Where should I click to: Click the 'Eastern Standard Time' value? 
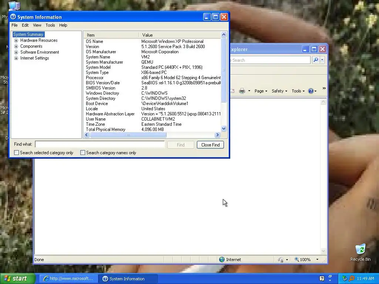(x=161, y=124)
